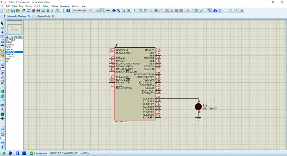Open the Help menu
Screen dimensions: 287x156
[x=83, y=6]
